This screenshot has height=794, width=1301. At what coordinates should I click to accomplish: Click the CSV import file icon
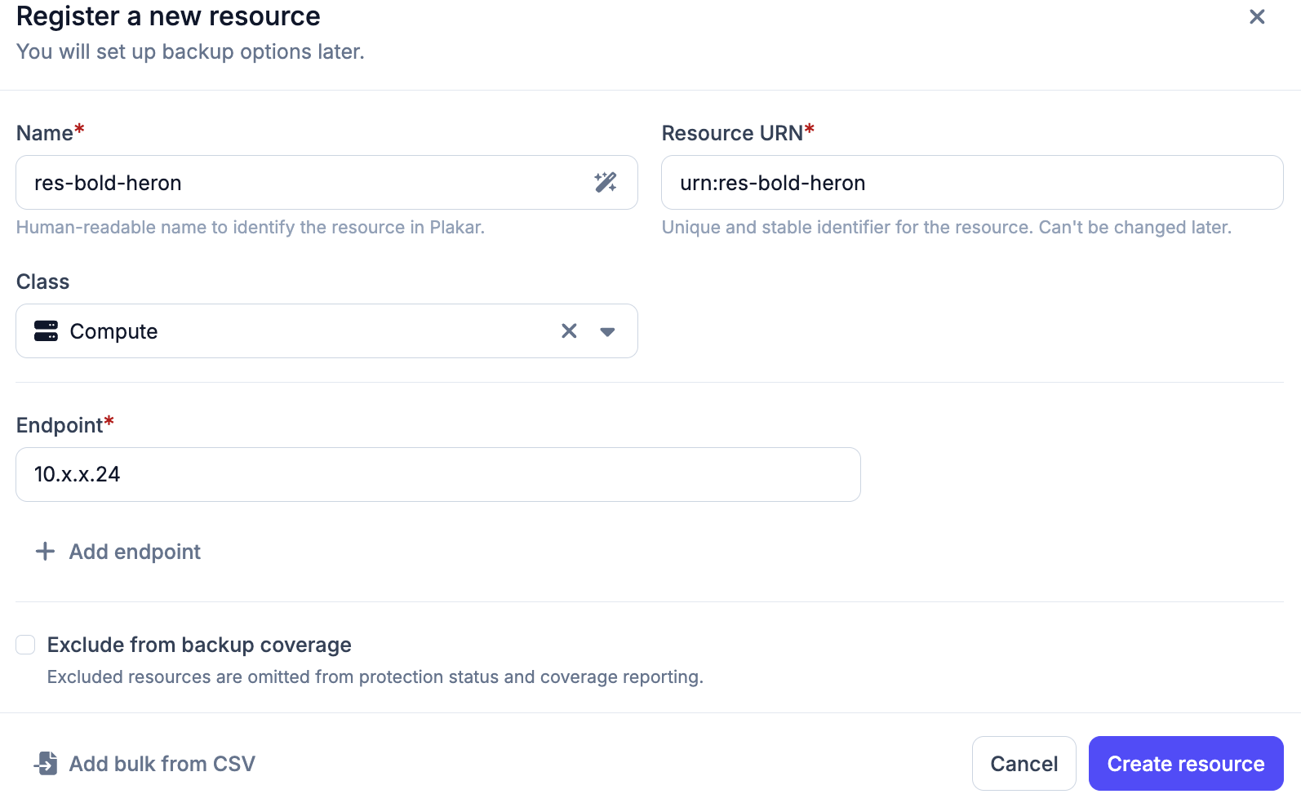pyautogui.click(x=46, y=763)
